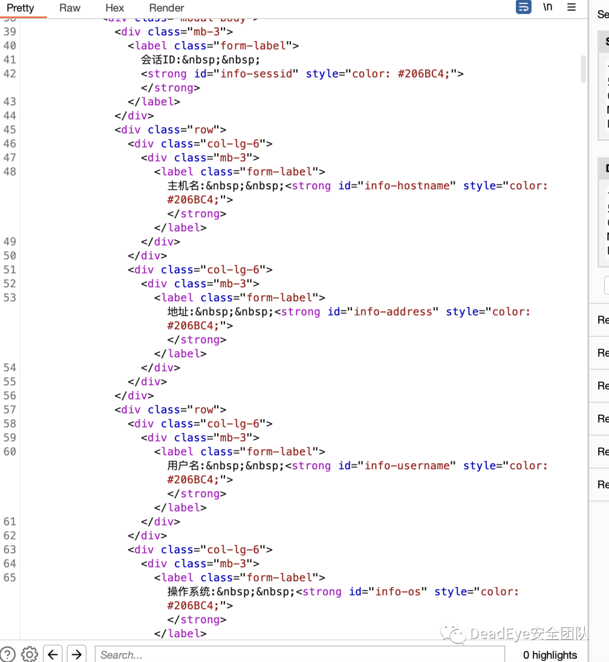
Task: Focus the Search input field
Action: click(x=299, y=655)
